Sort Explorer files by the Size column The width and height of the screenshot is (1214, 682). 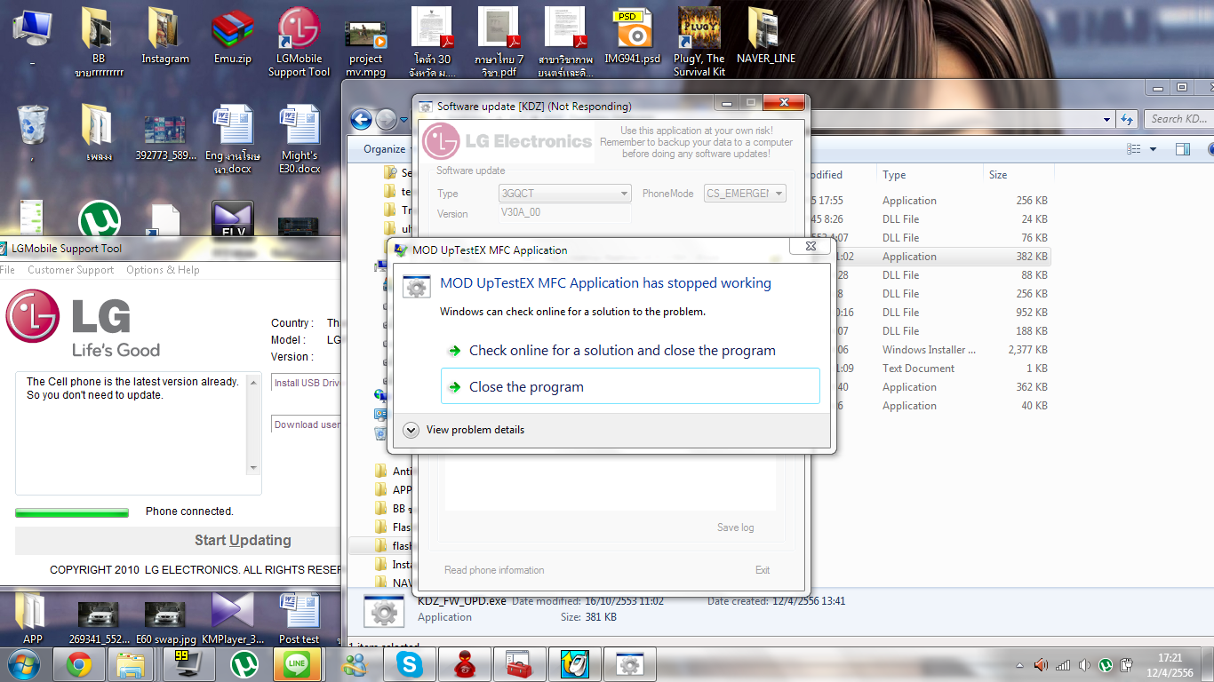click(1018, 175)
